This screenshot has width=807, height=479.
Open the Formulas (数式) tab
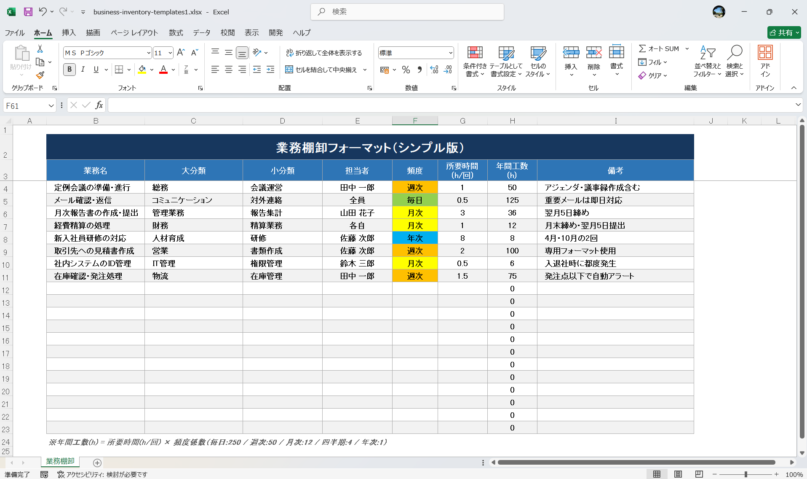[176, 32]
